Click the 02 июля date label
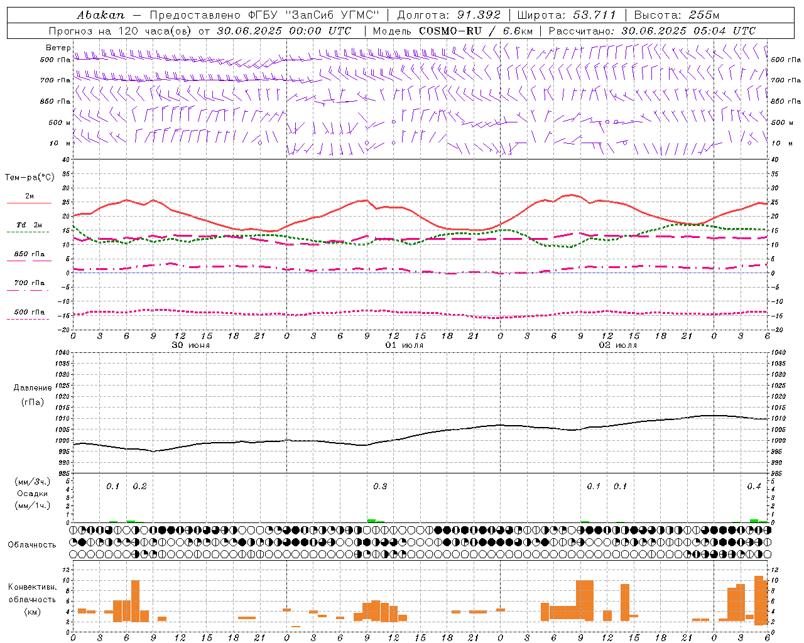Screen dimensions: 804x643 [617, 345]
